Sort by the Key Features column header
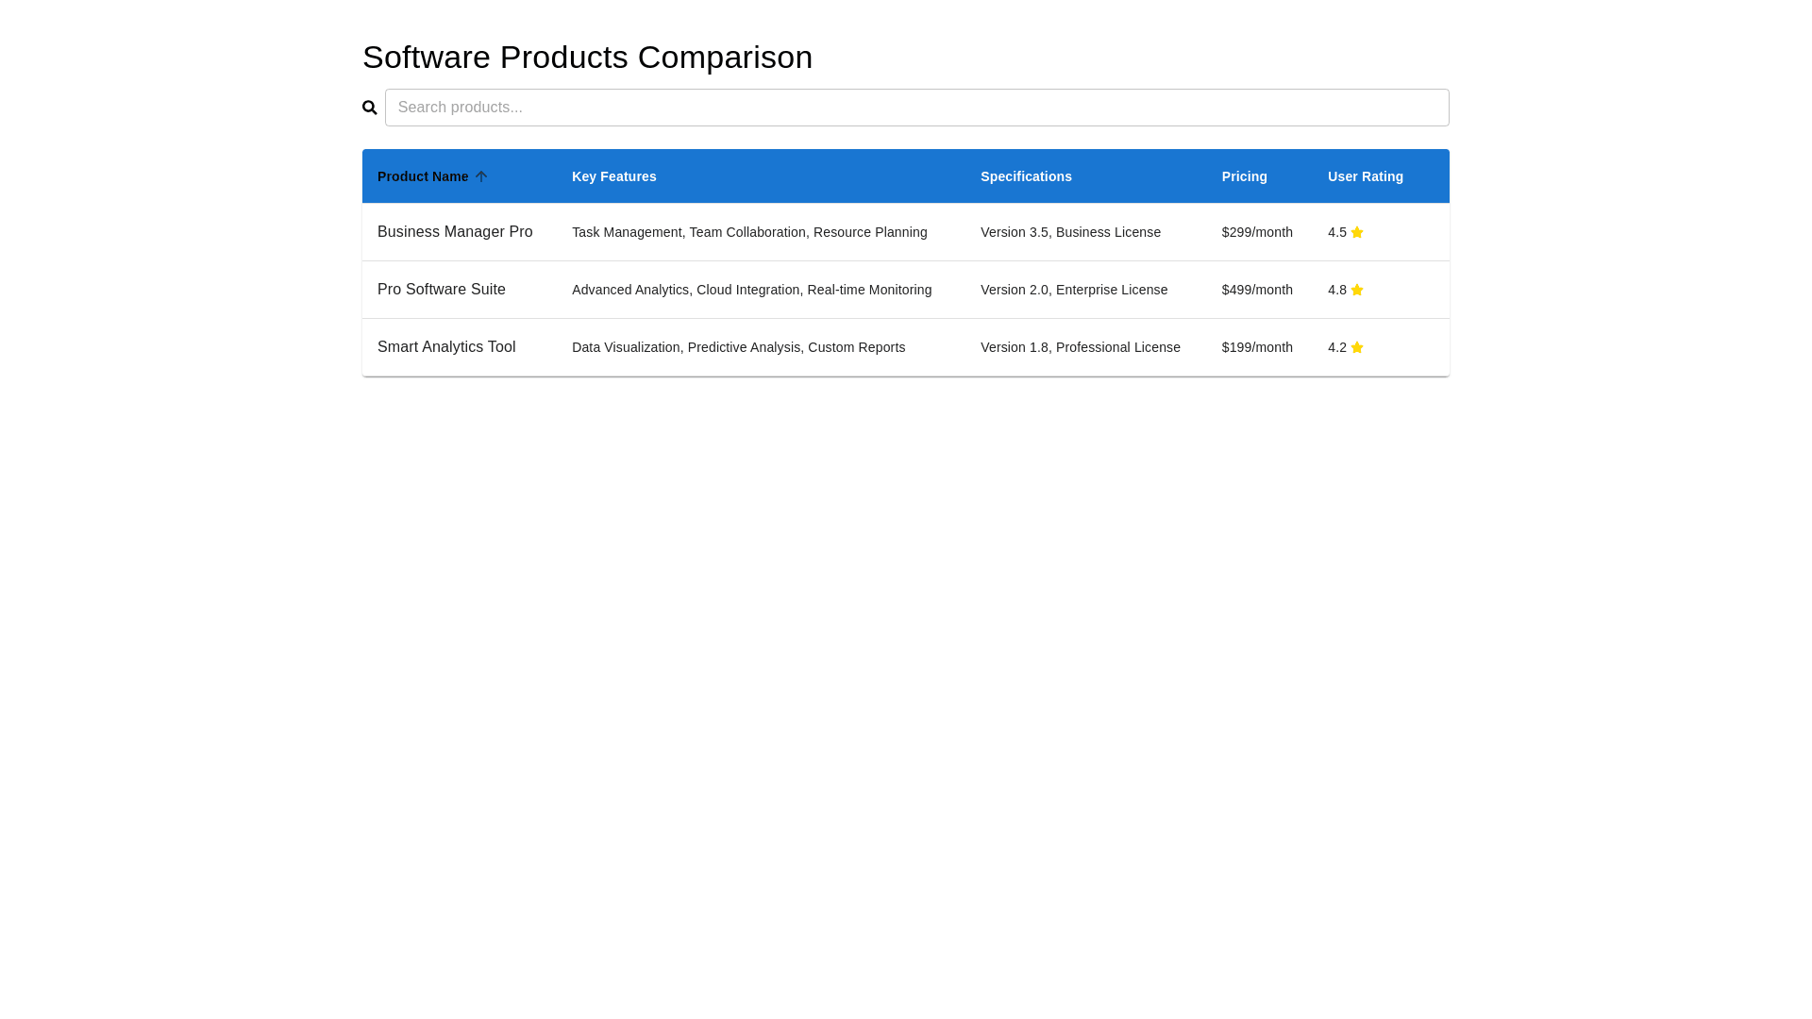This screenshot has height=1019, width=1812. (x=613, y=176)
